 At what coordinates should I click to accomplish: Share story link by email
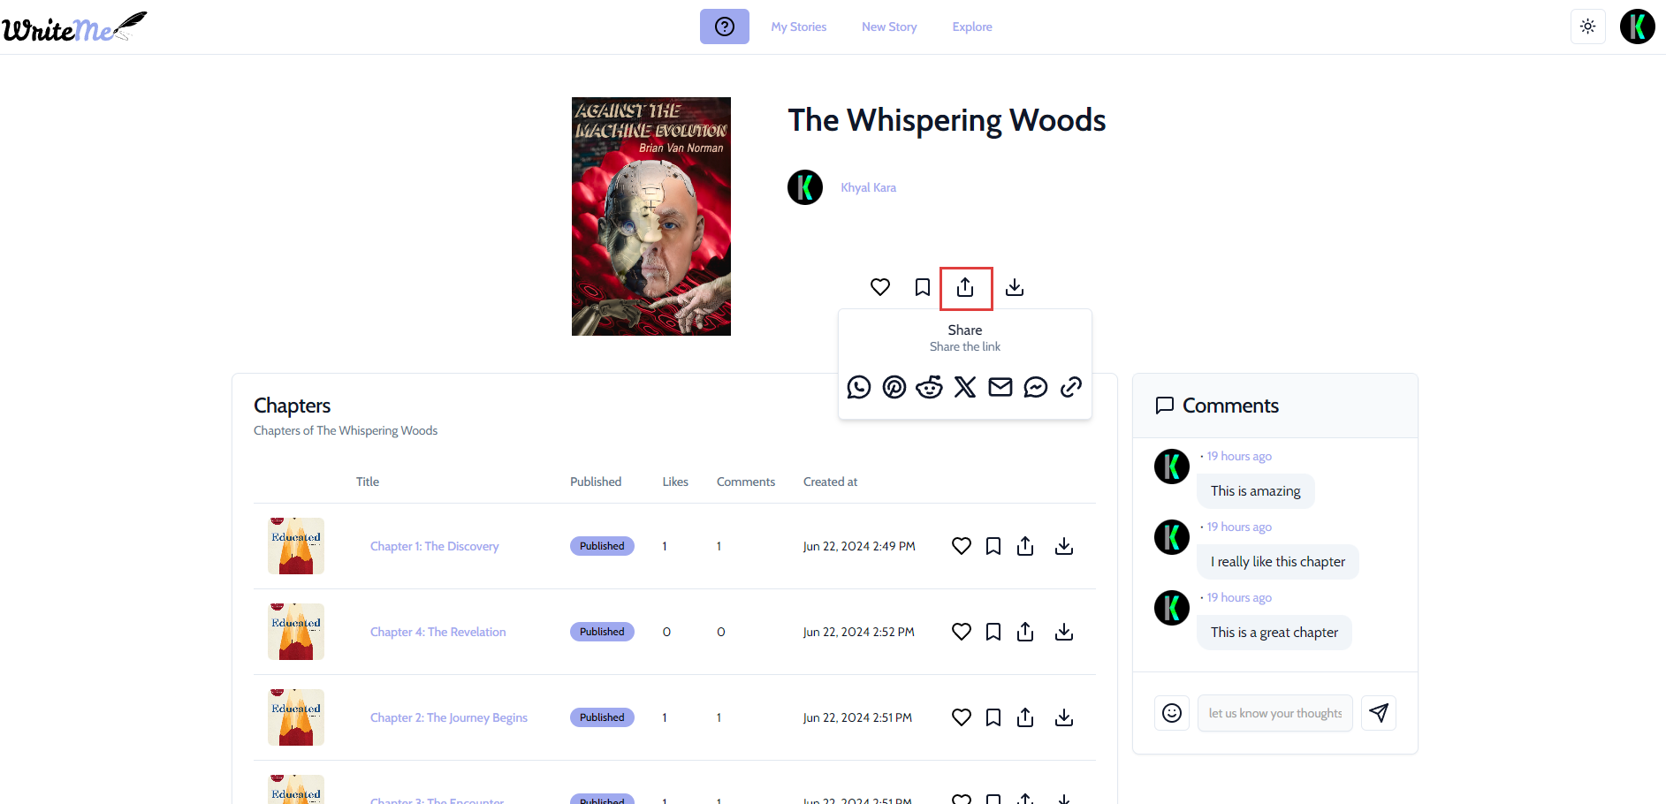pos(1000,387)
